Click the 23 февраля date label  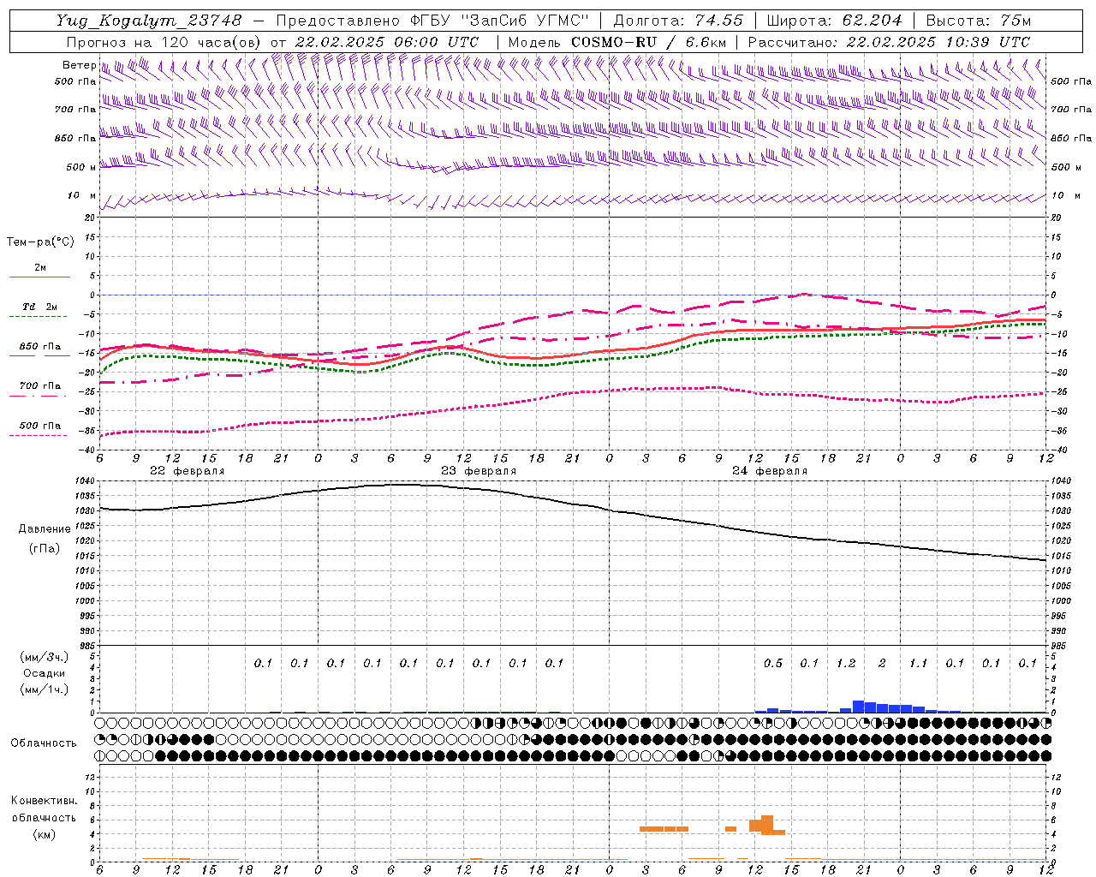479,471
